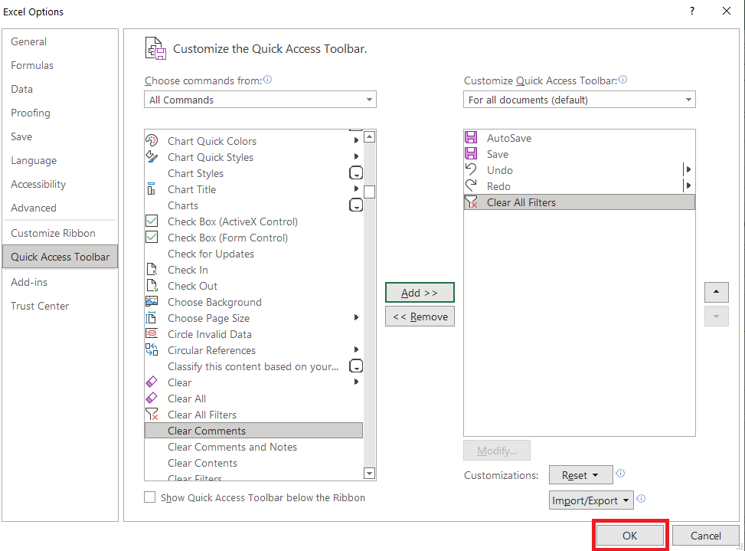This screenshot has width=745, height=551.
Task: Select Check for Updates command
Action: 253,254
